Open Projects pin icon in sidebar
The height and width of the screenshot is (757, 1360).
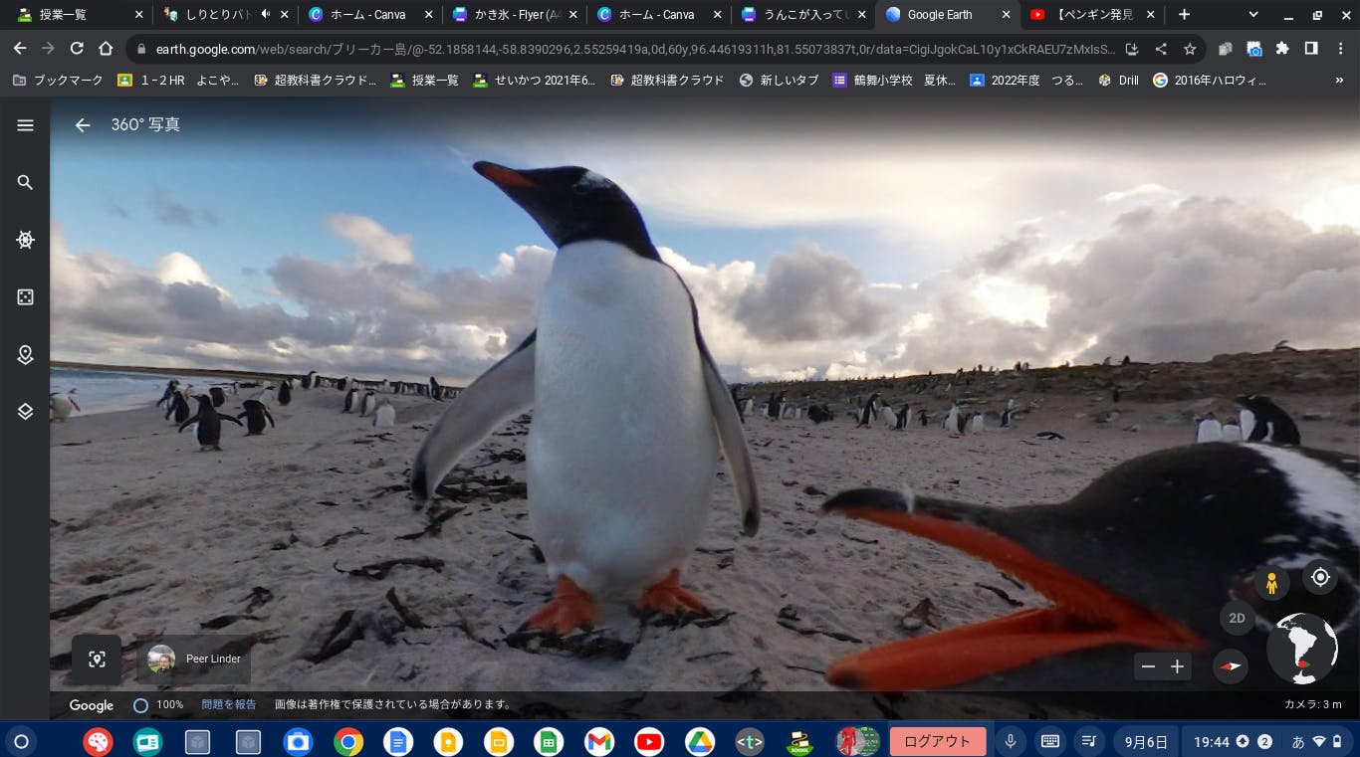coord(25,354)
